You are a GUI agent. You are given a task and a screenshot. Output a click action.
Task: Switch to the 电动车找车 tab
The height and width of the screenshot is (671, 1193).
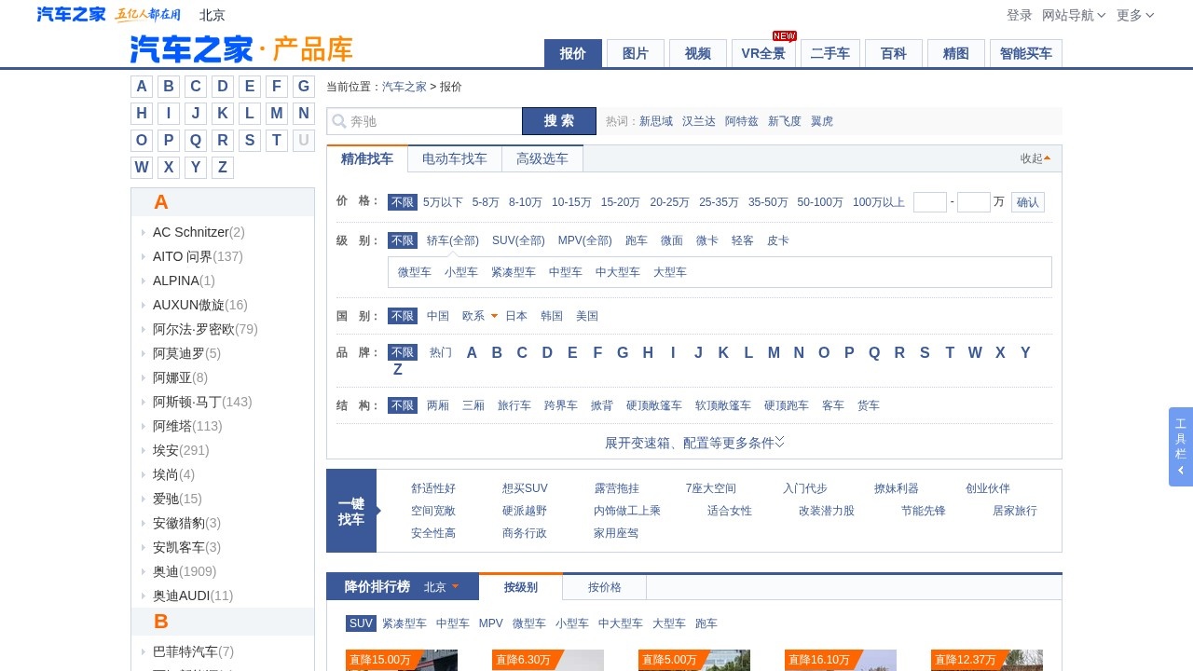tap(455, 158)
